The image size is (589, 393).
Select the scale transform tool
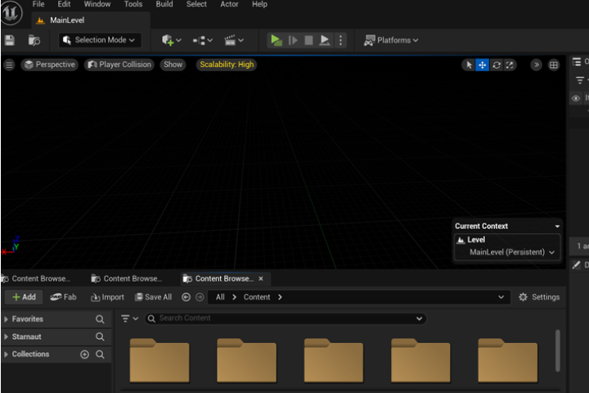(510, 65)
